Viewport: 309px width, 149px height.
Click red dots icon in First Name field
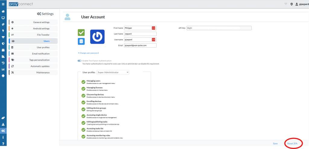pos(154,28)
